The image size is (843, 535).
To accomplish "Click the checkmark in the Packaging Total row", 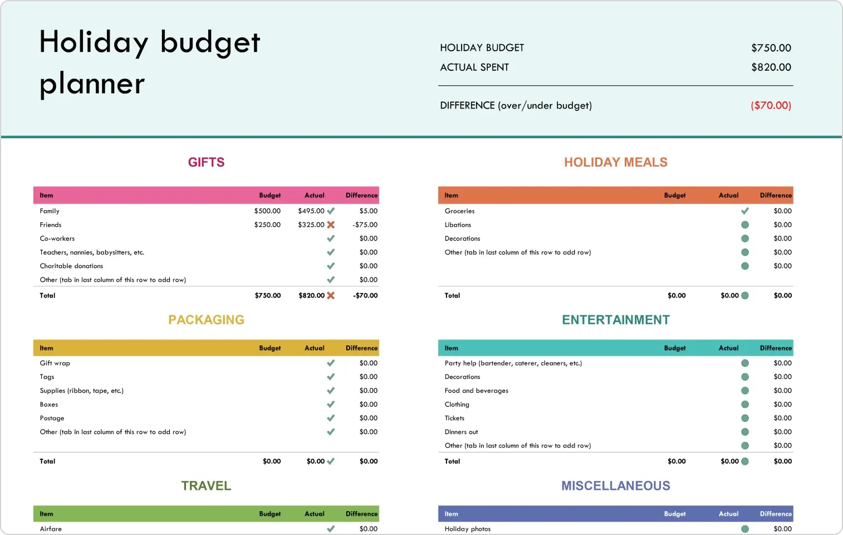I will click(331, 461).
